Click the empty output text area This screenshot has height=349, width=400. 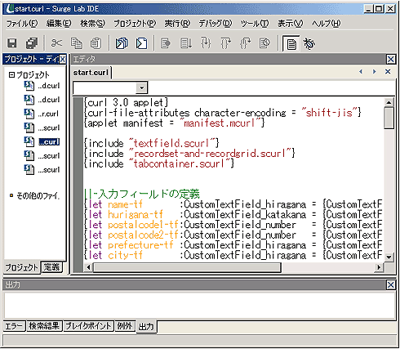pyautogui.click(x=199, y=305)
